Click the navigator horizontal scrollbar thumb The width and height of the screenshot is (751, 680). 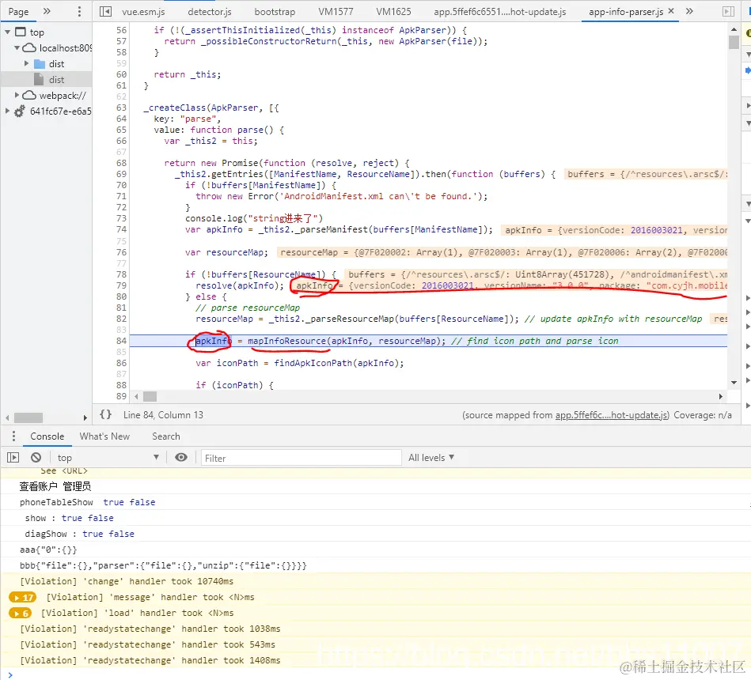[28, 417]
